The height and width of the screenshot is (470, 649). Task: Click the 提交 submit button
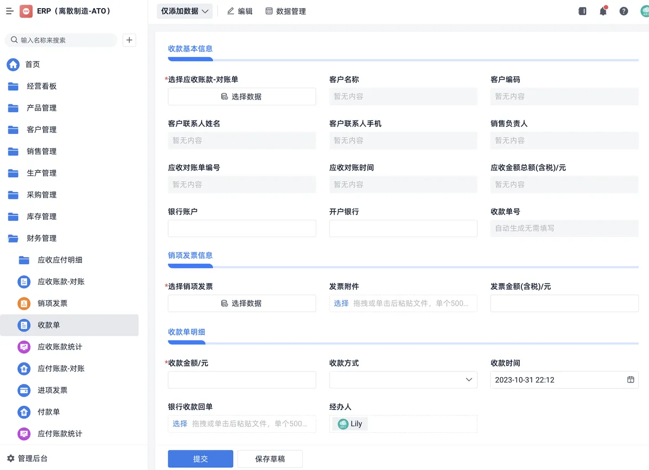click(200, 459)
